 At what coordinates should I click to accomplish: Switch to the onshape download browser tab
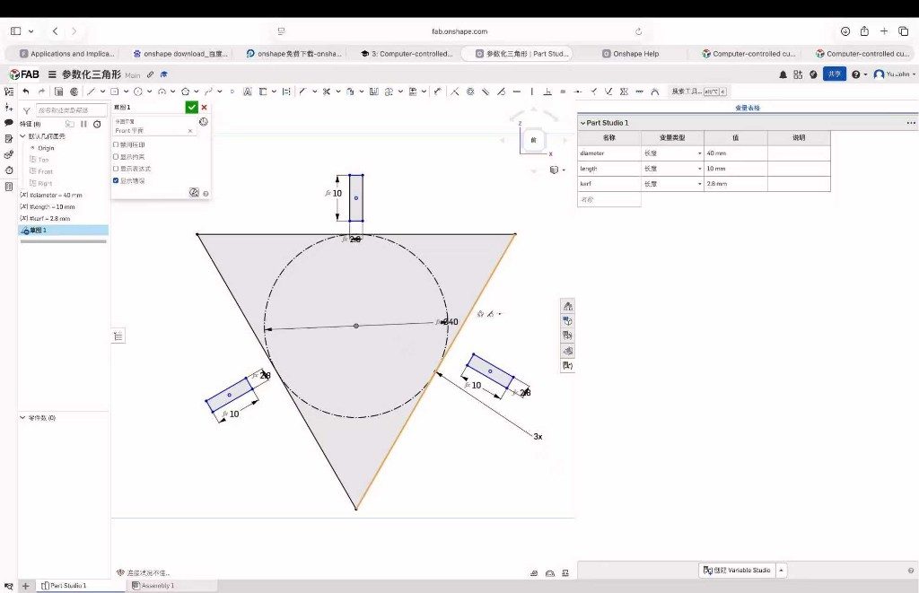click(180, 53)
